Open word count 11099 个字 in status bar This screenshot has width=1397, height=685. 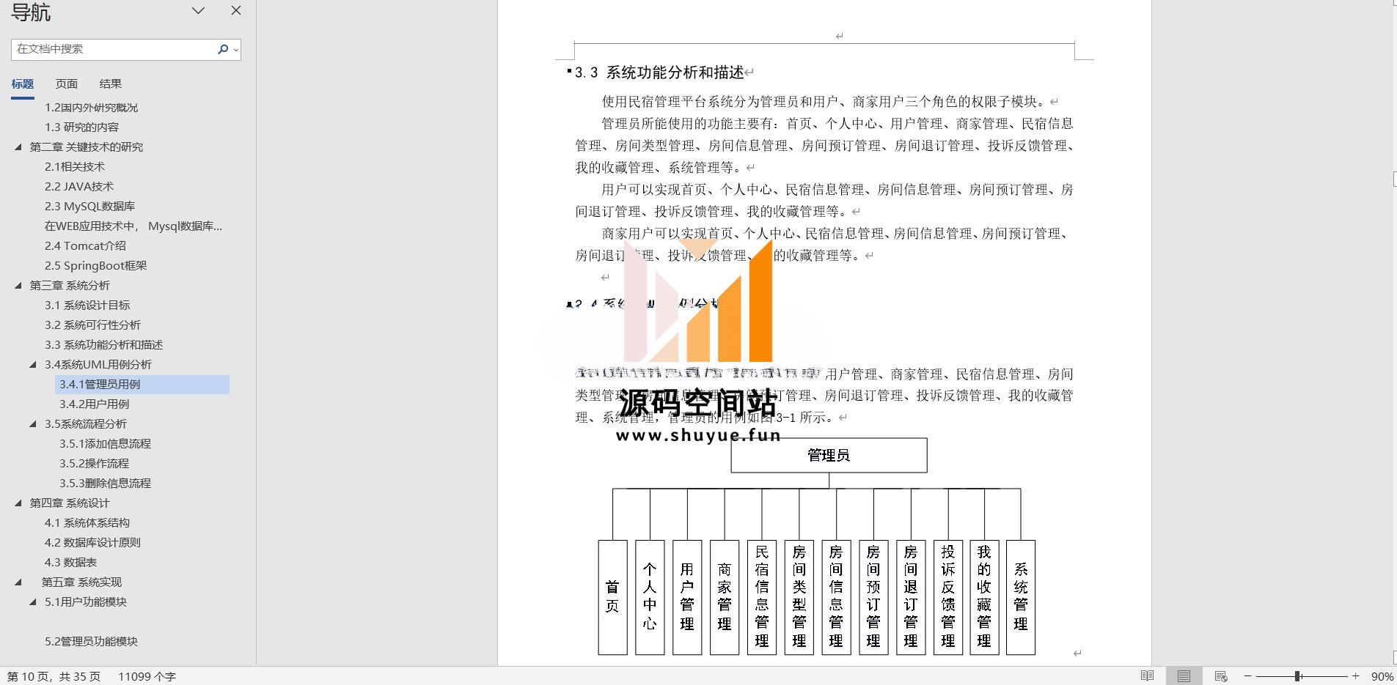(x=147, y=676)
